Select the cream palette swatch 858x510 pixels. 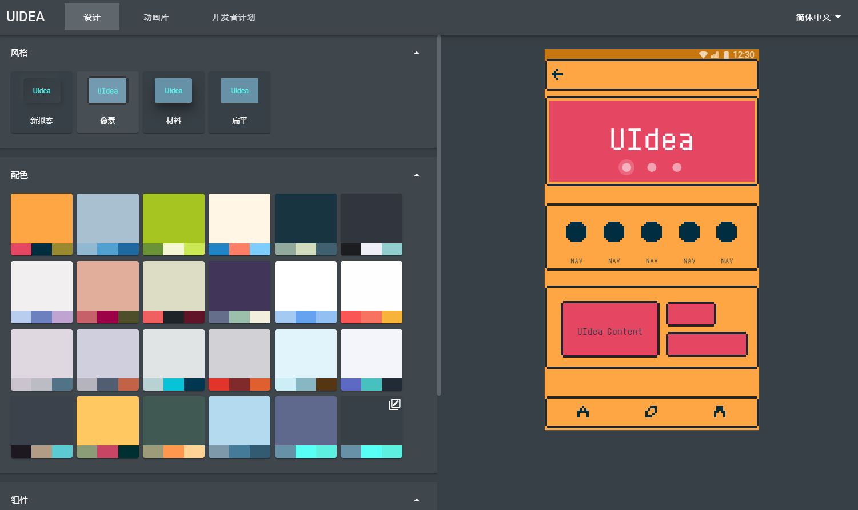[240, 224]
